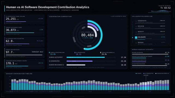
Task: Click the 36,873 human-authored code value
Action: point(11,30)
